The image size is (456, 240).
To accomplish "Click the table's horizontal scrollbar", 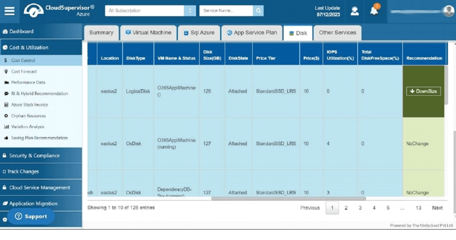I will click(289, 199).
